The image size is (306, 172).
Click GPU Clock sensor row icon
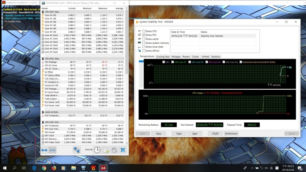[43, 135]
